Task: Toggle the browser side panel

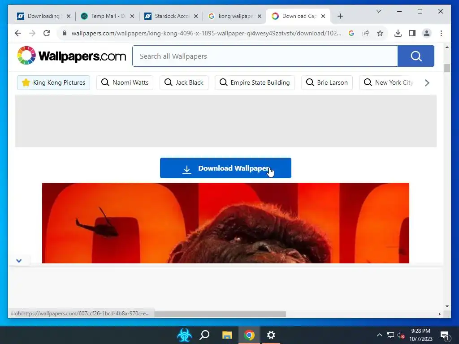Action: click(x=412, y=33)
